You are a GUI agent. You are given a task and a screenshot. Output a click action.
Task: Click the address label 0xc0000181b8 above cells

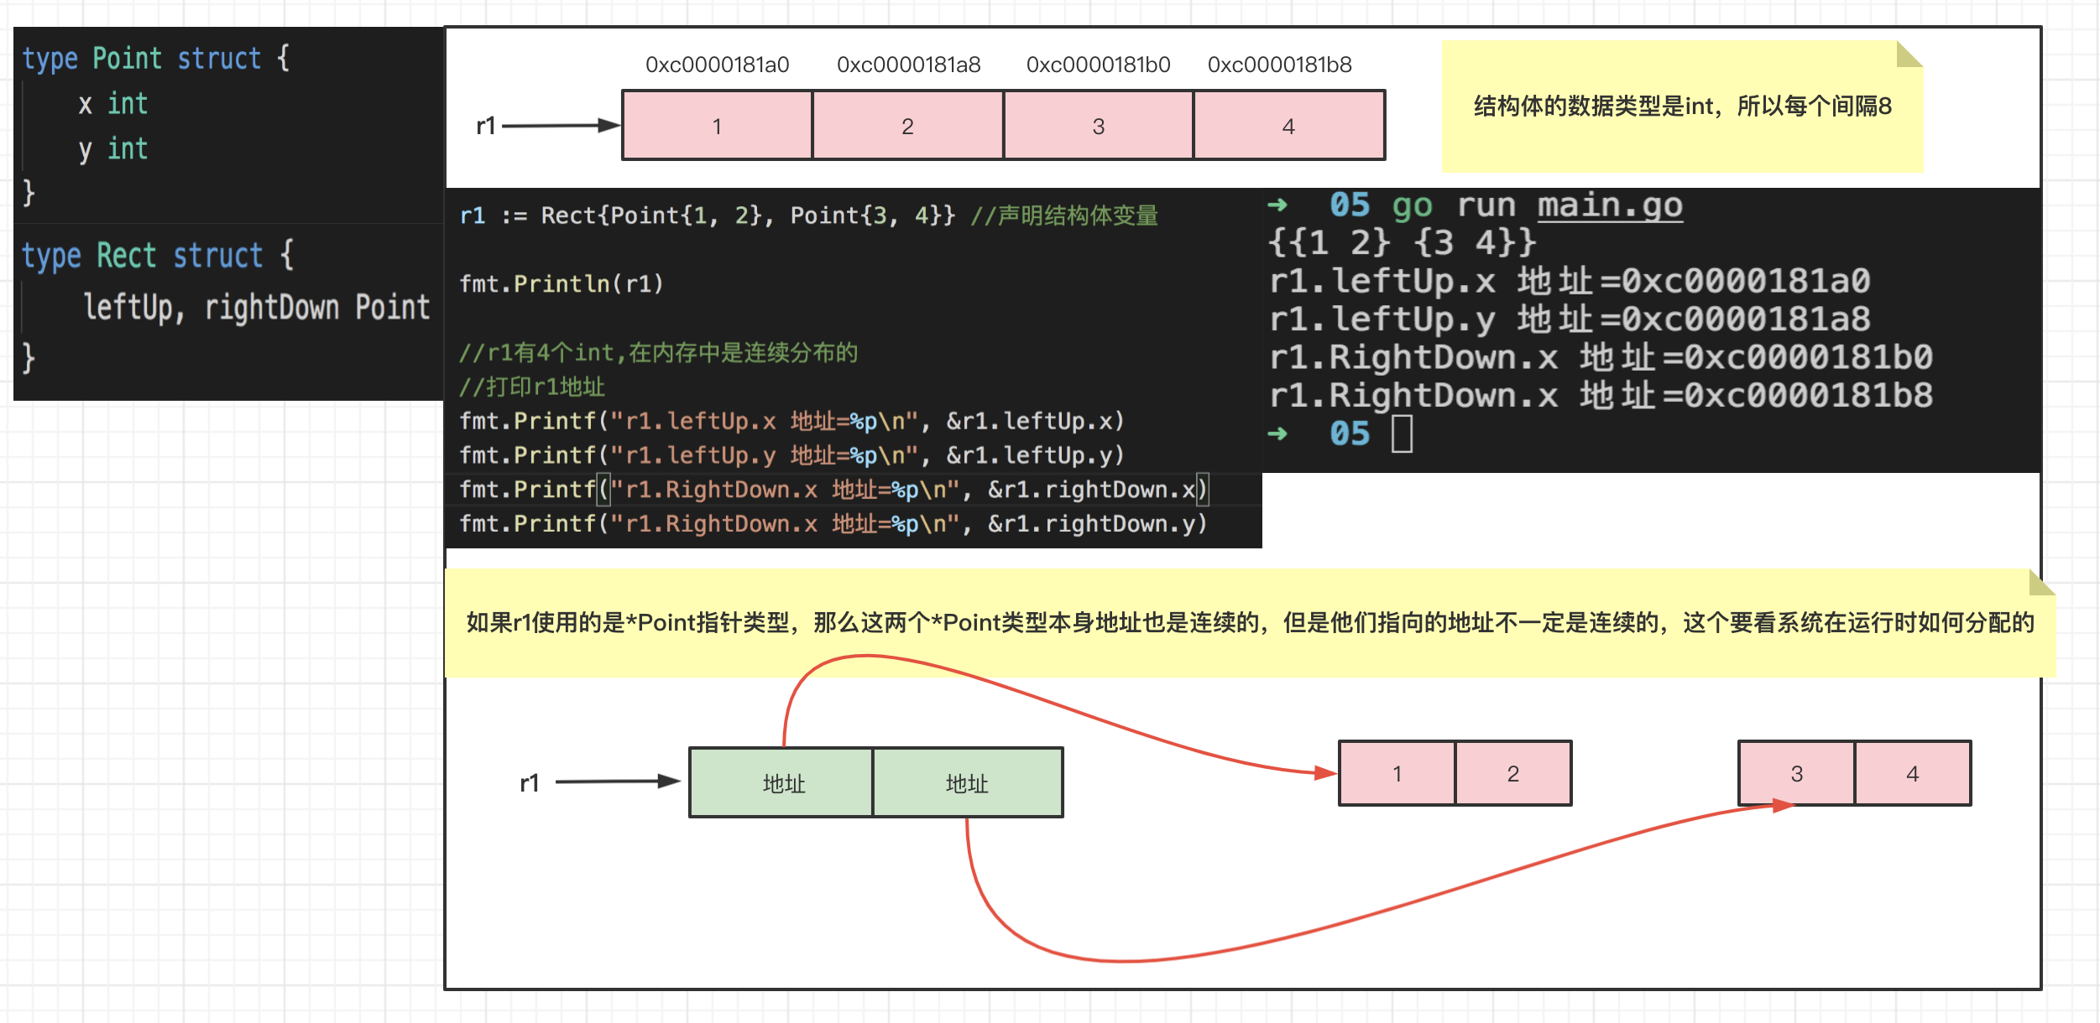point(1279,65)
